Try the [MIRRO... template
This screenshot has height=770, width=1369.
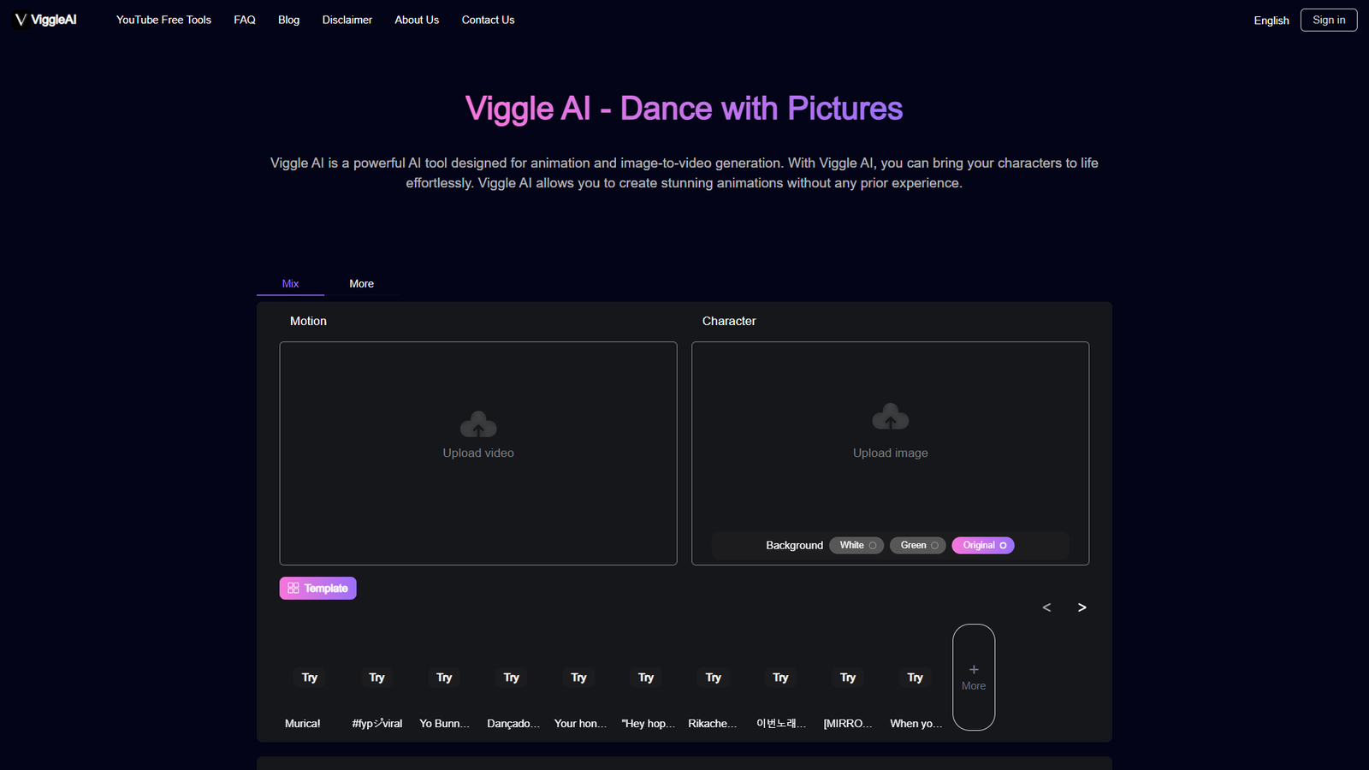[848, 678]
